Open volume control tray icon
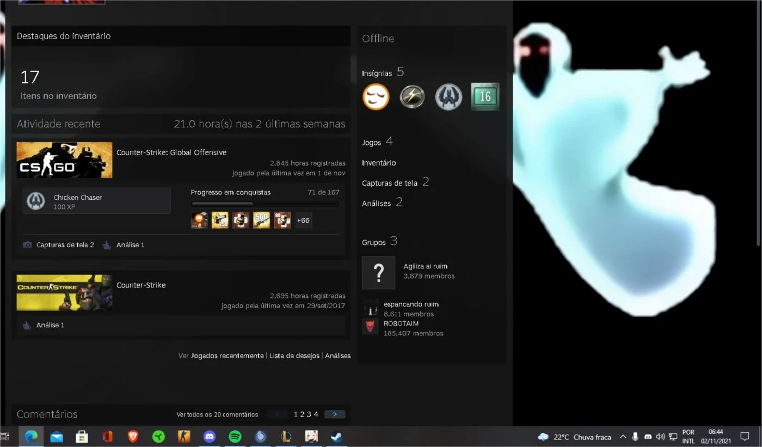The image size is (762, 447). tap(661, 437)
